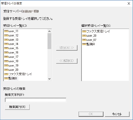Select user_12 in the inbox list

point(13,36)
